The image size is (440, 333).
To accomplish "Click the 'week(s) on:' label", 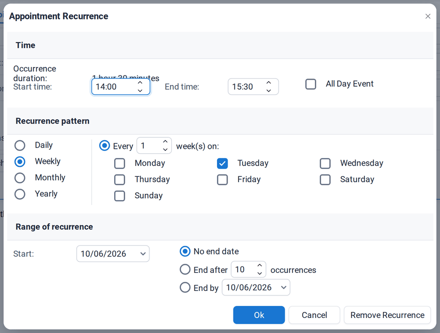I will click(x=197, y=146).
